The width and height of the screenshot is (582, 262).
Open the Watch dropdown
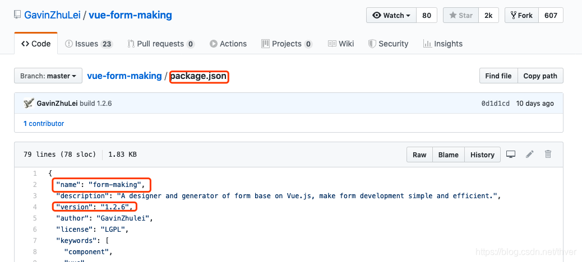(391, 15)
